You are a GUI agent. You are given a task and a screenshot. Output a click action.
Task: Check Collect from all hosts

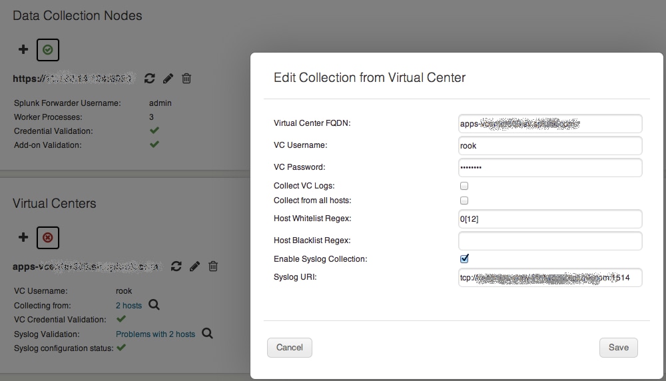464,200
